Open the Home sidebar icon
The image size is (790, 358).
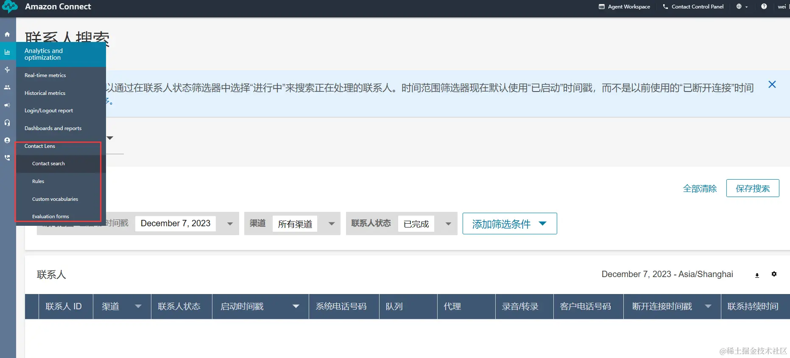click(7, 34)
